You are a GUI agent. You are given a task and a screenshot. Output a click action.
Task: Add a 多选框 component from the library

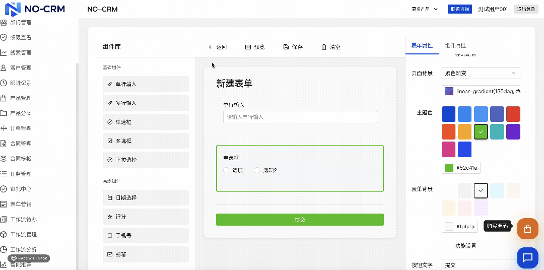pos(146,141)
